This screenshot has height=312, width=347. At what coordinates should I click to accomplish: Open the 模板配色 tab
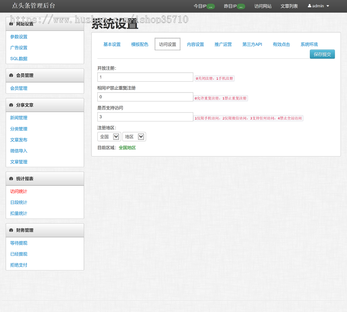(140, 44)
